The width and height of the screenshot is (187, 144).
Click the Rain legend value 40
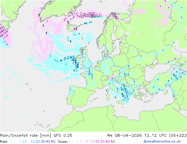point(48,142)
